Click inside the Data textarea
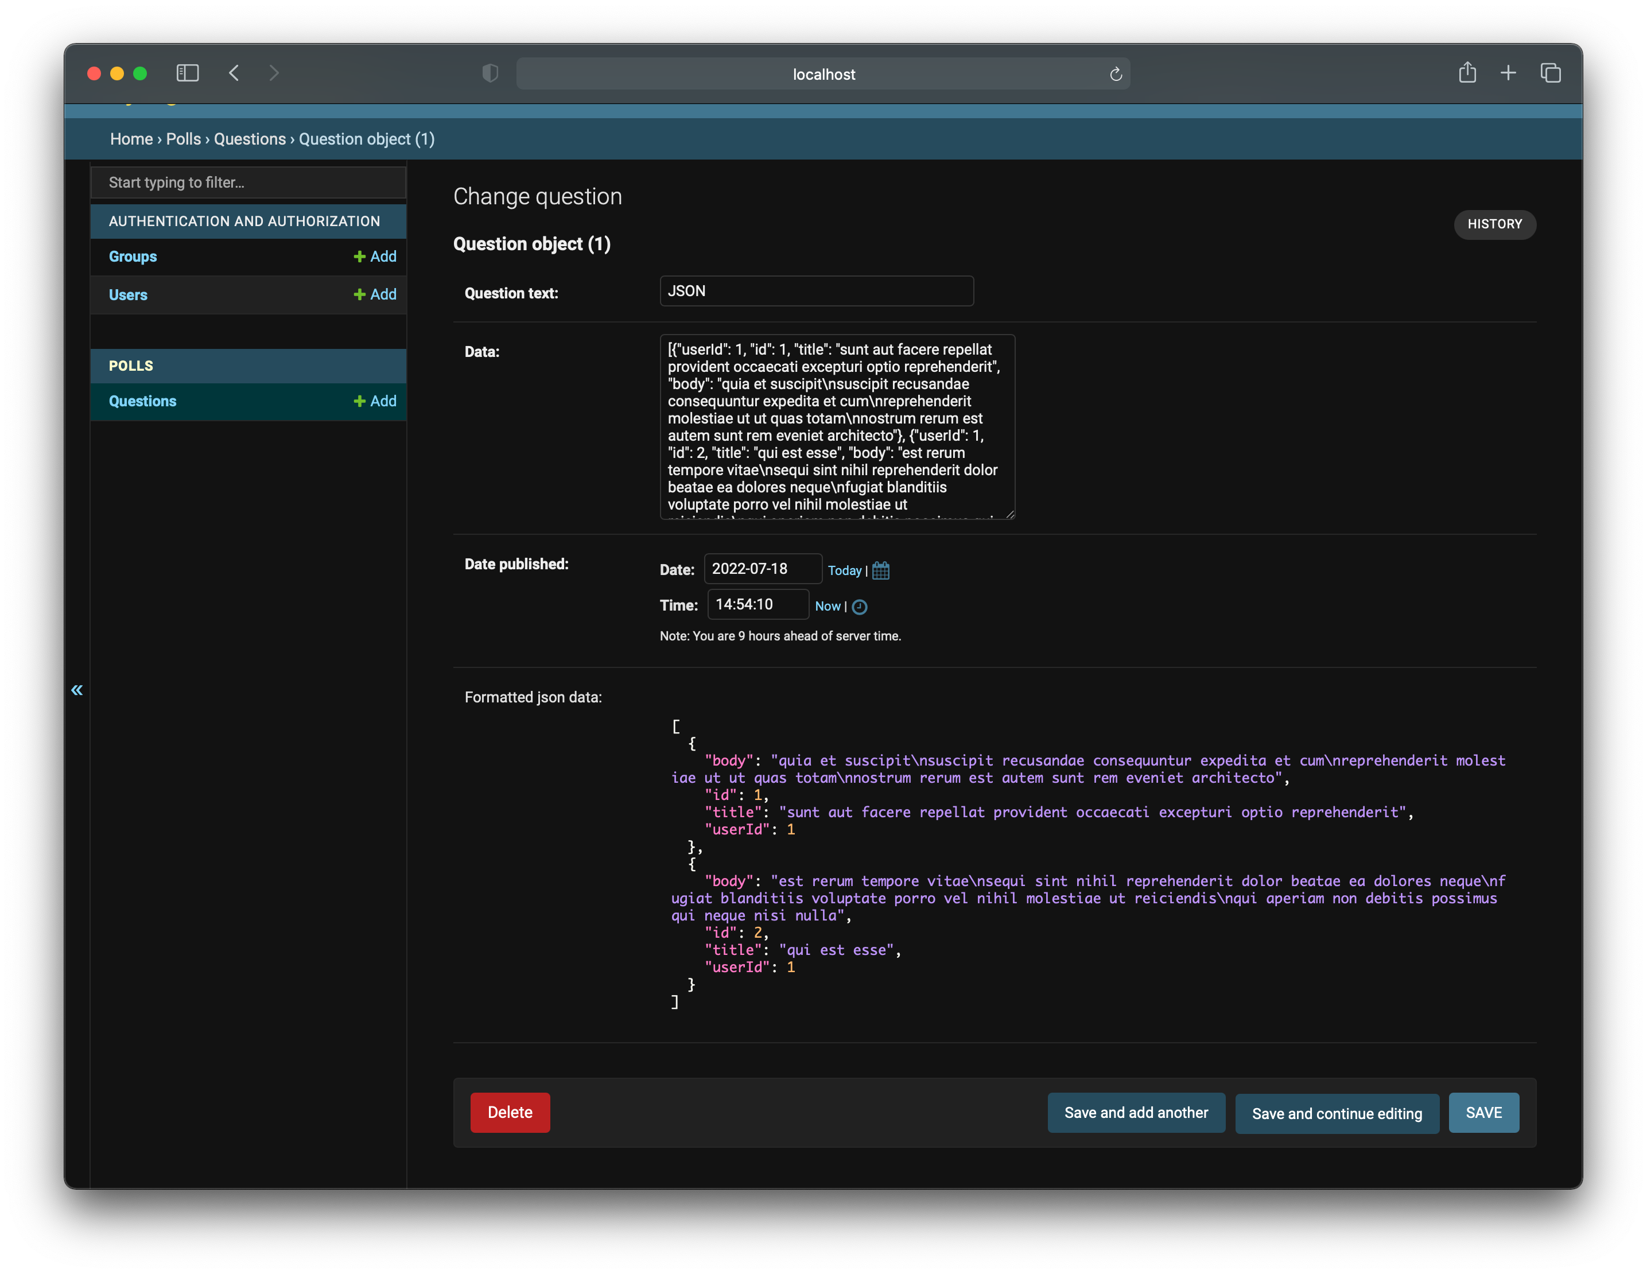The image size is (1647, 1274). (x=837, y=427)
